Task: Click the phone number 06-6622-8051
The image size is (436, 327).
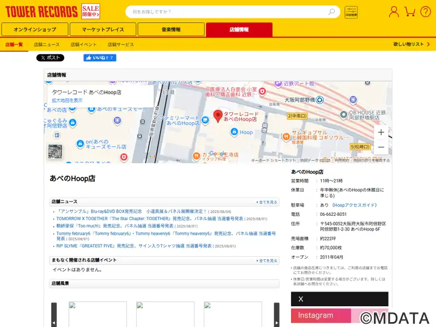Action: tap(333, 214)
